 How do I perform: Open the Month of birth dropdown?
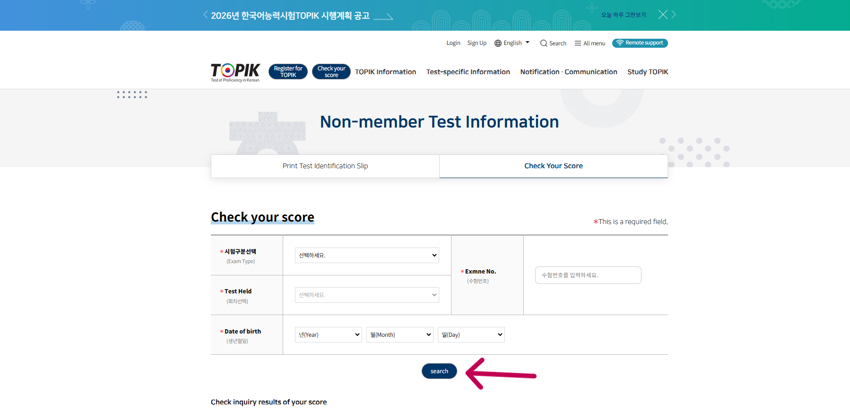click(x=400, y=334)
